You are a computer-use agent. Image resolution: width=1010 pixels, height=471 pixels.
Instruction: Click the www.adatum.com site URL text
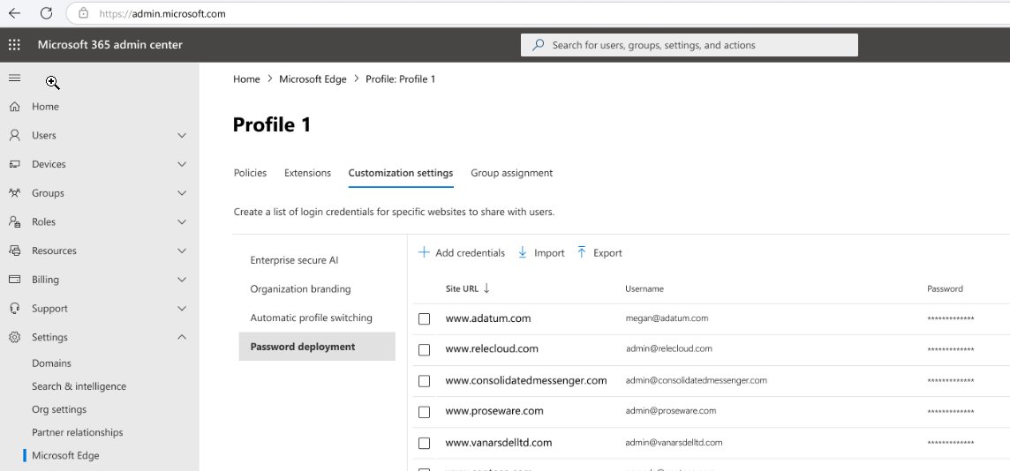[488, 318]
